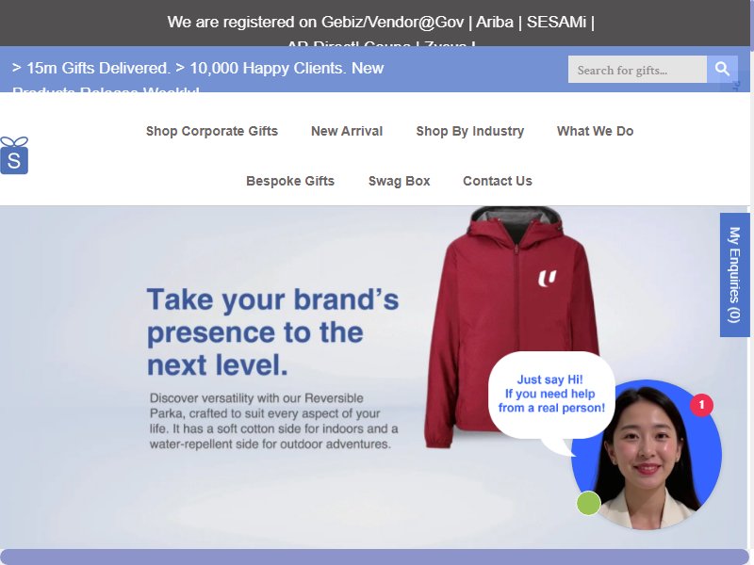Open Shop Corporate Gifts menu
Screen dimensions: 754x565
pyautogui.click(x=212, y=131)
